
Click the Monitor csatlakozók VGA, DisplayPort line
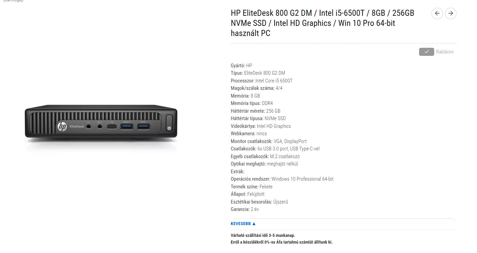click(x=268, y=141)
